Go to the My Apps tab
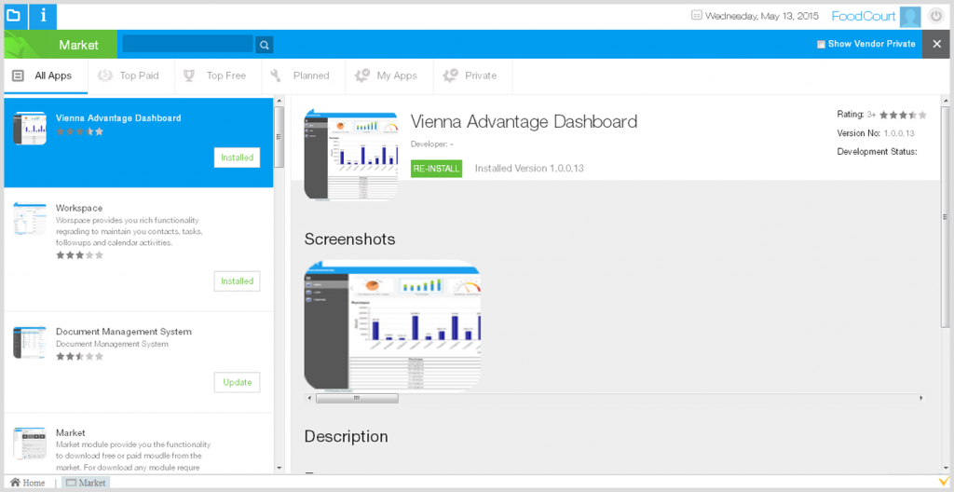The width and height of the screenshot is (954, 492). pos(388,76)
